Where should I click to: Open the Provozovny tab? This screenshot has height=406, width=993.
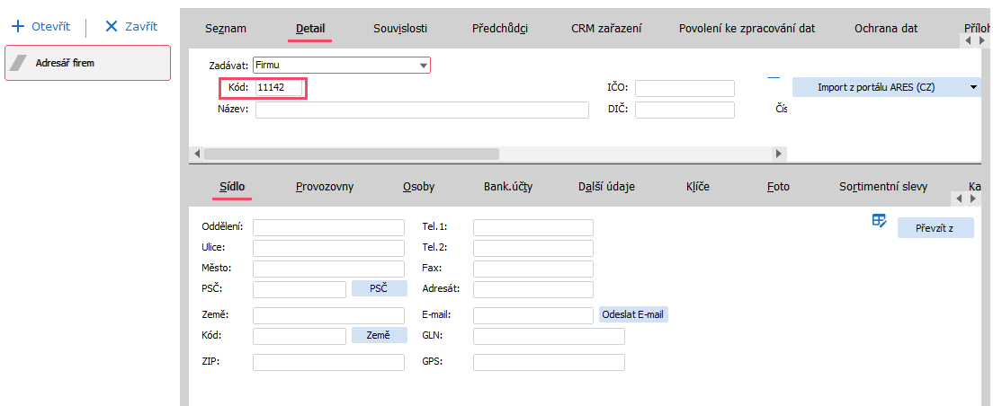325,187
